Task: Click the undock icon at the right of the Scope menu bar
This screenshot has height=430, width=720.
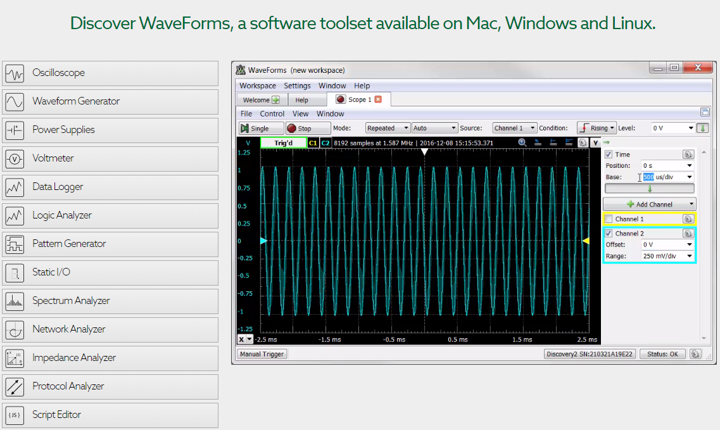Action: 705,111
